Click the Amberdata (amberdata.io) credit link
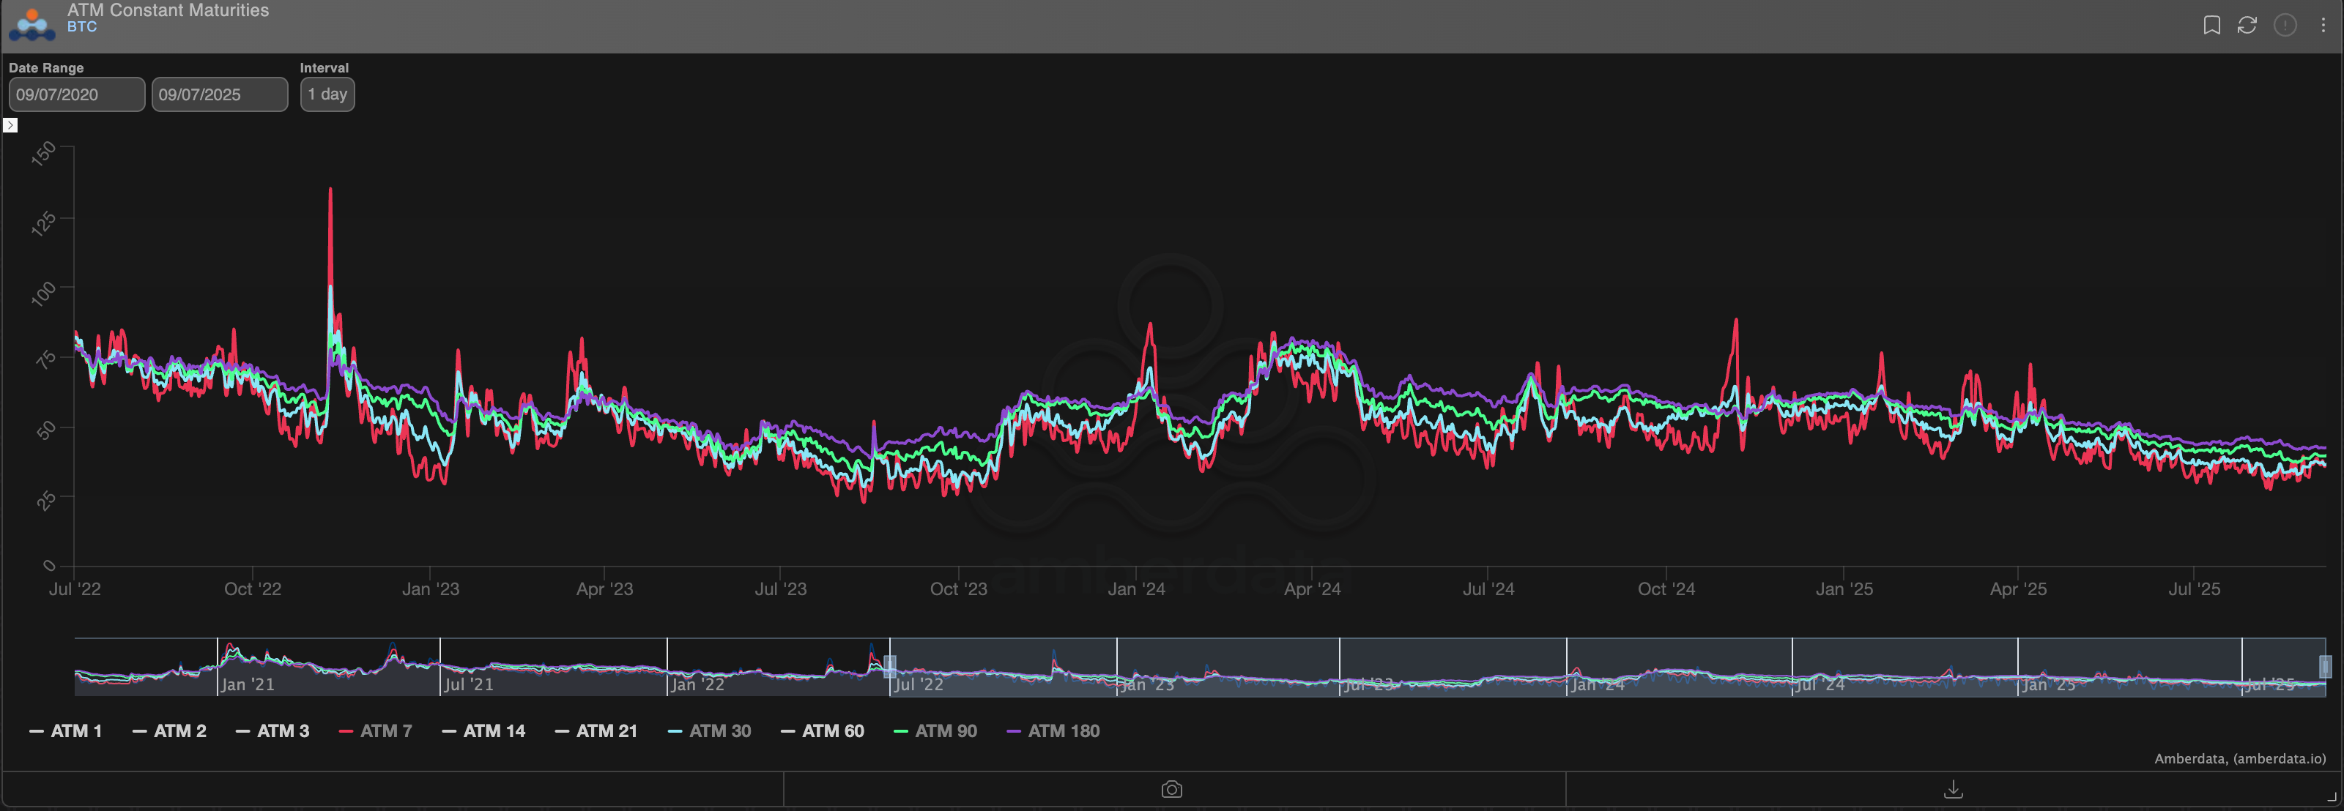Image resolution: width=2344 pixels, height=811 pixels. coord(2239,758)
